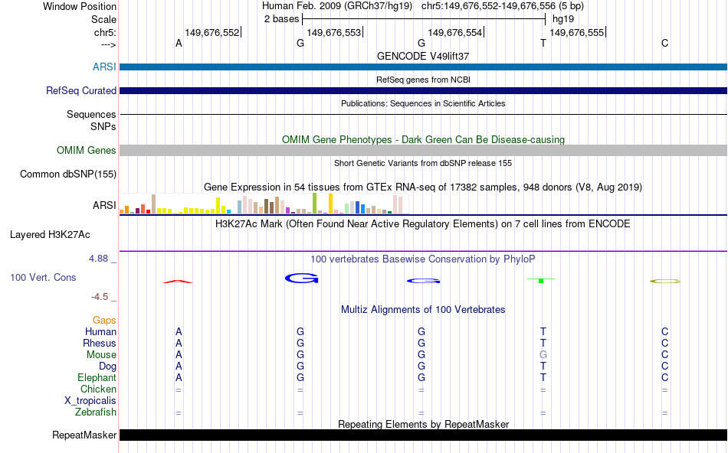The height and width of the screenshot is (453, 728).
Task: Click 100 vertebrates Basewise Conservation by PhyloP title
Action: (x=422, y=259)
